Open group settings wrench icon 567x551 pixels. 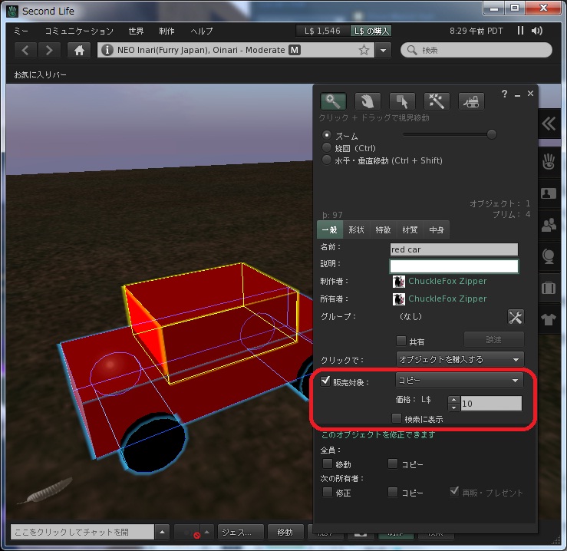515,317
